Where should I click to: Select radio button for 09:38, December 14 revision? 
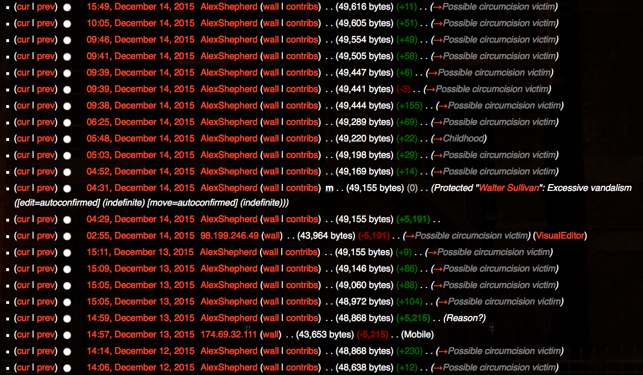[x=67, y=106]
